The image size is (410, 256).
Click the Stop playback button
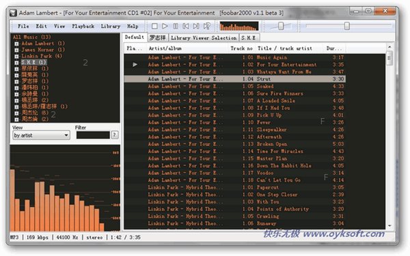[x=154, y=26]
